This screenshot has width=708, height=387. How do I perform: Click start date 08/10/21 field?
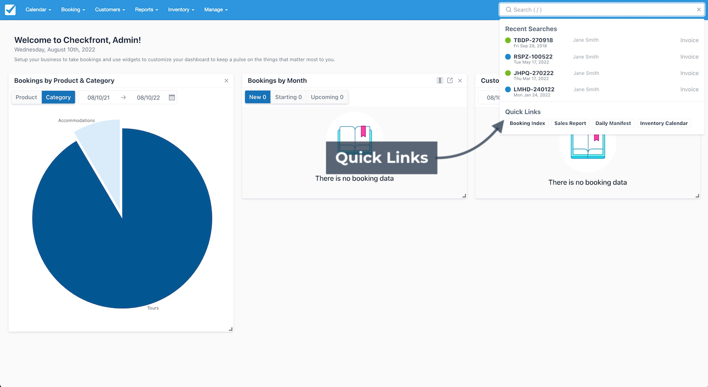pos(99,98)
